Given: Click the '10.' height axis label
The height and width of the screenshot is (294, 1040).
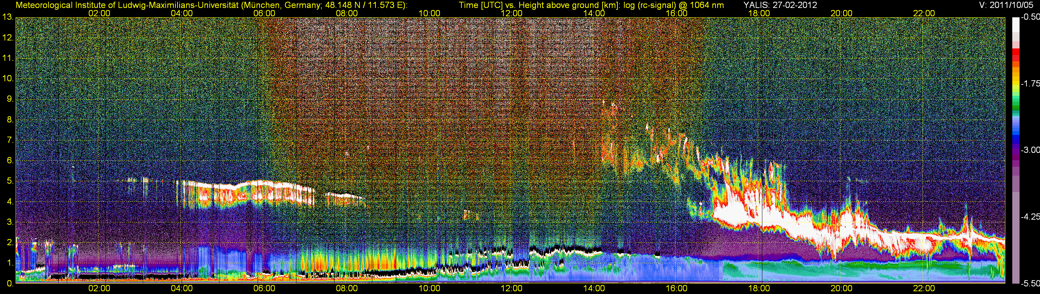Looking at the screenshot, I should pos(8,79).
